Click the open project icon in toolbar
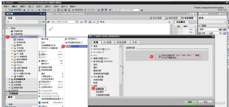229x107 pixels. [8, 10]
